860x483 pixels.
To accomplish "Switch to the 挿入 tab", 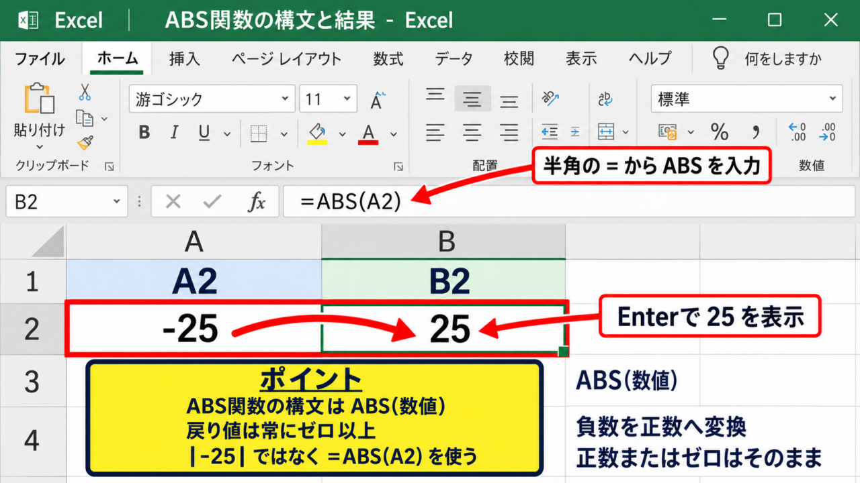I will point(185,58).
